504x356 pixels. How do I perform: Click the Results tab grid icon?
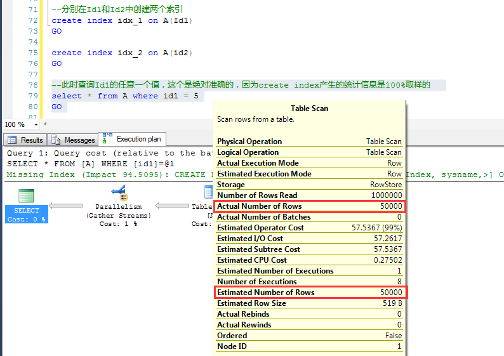click(12, 140)
